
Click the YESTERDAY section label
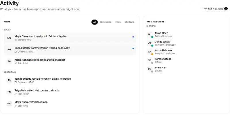click(x=10, y=72)
